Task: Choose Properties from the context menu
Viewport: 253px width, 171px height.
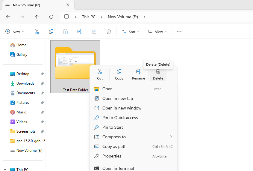Action: point(112,156)
